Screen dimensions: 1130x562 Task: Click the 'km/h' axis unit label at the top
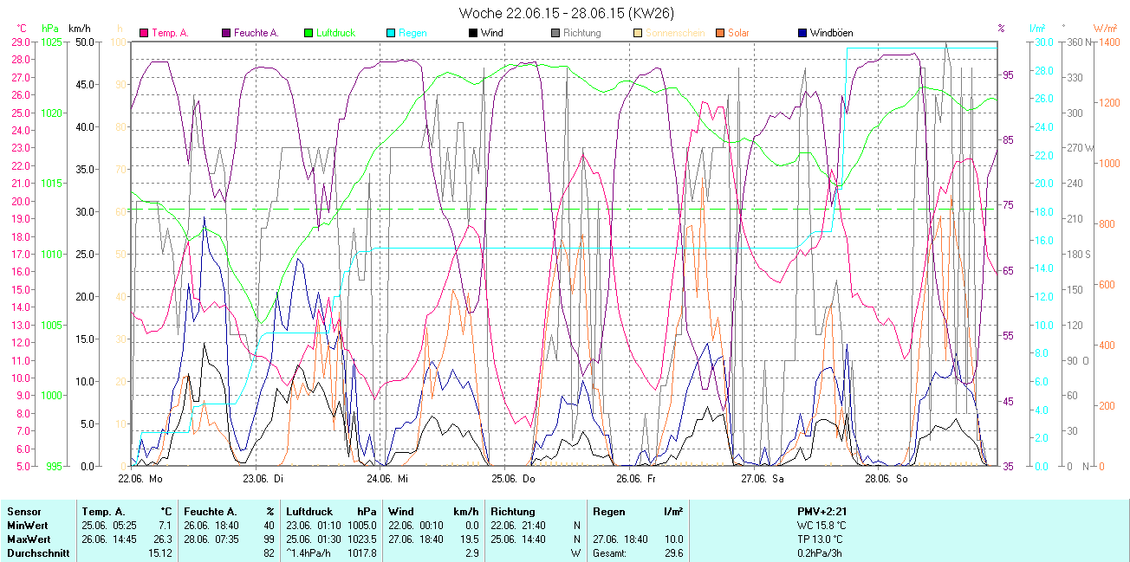point(80,29)
